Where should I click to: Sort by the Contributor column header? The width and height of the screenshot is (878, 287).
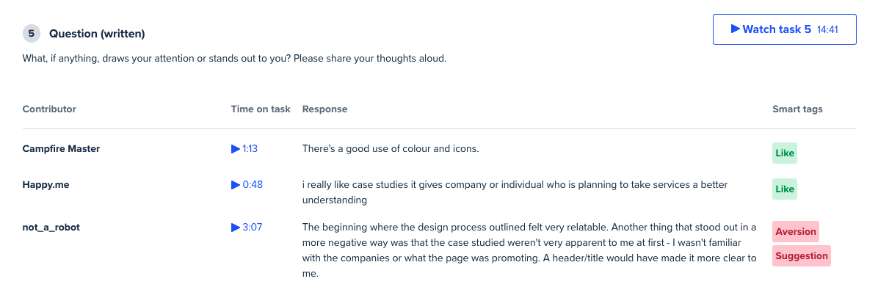[x=49, y=109]
